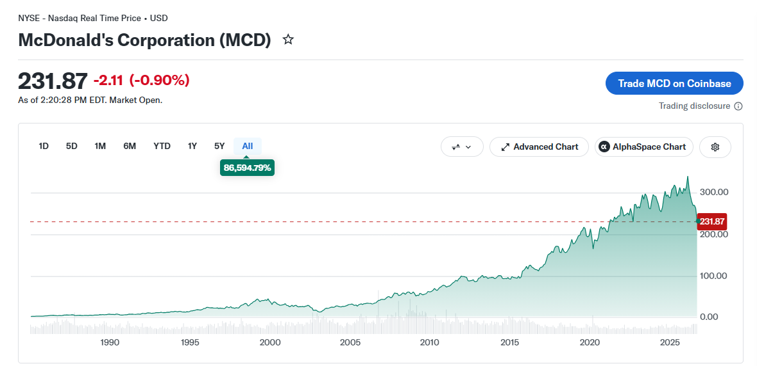Click the 300.00 y-axis label
757x366 pixels.
[x=715, y=192]
